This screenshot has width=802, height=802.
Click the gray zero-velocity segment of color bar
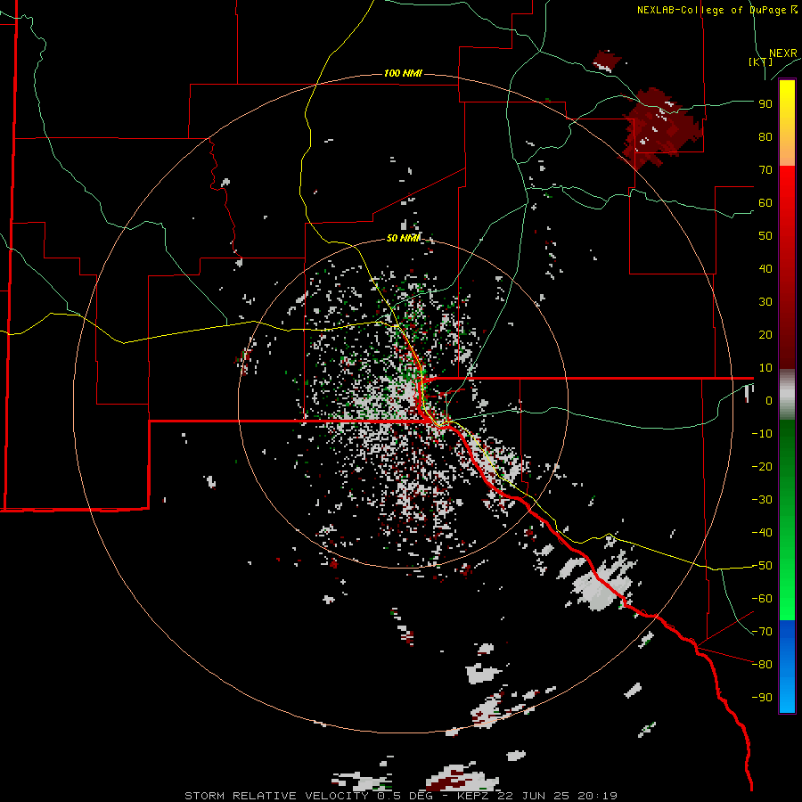pos(787,395)
